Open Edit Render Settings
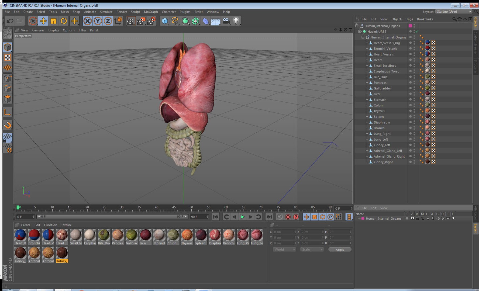 (x=151, y=21)
